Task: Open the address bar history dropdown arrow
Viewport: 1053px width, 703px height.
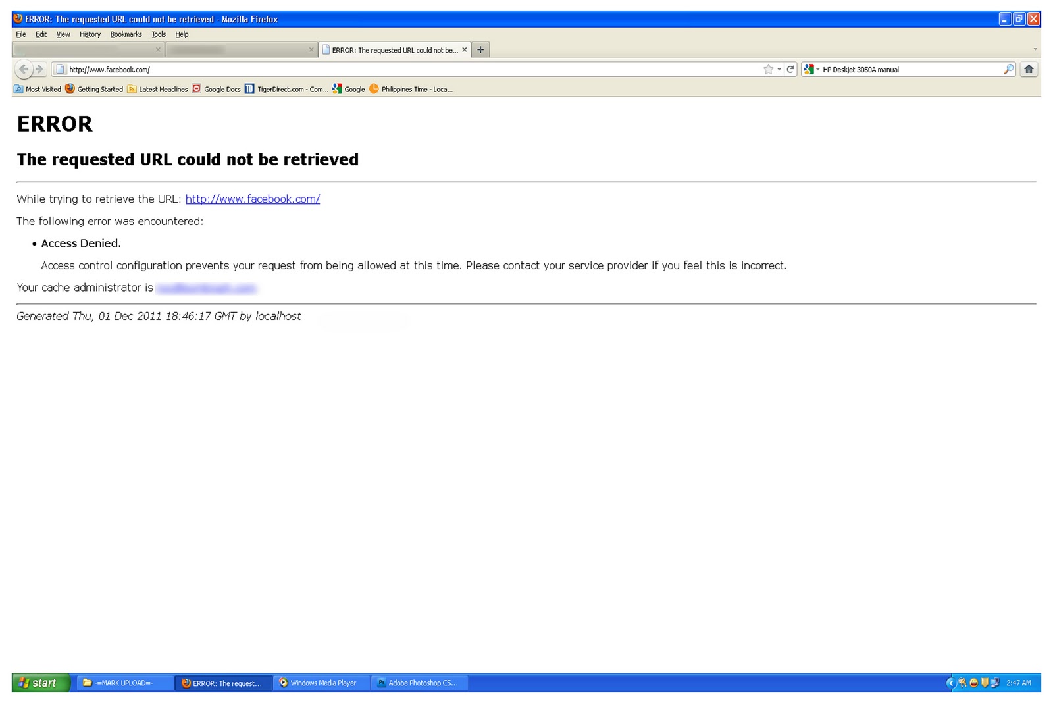Action: [x=779, y=69]
